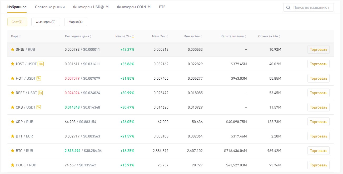Click the 3x badge next to CKB / USDT

click(39, 107)
